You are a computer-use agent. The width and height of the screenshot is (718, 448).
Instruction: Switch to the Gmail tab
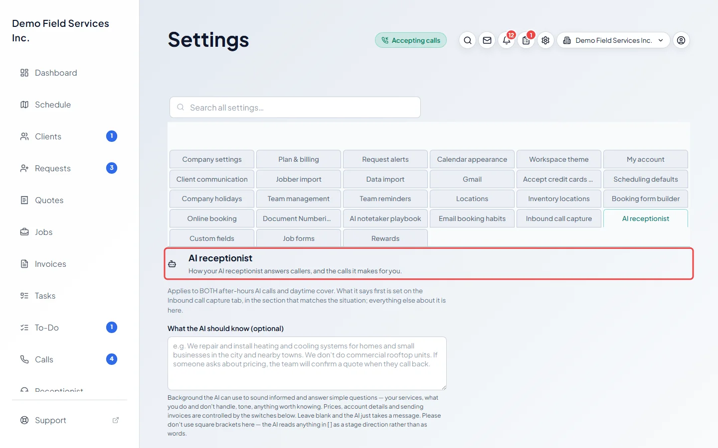tap(472, 179)
